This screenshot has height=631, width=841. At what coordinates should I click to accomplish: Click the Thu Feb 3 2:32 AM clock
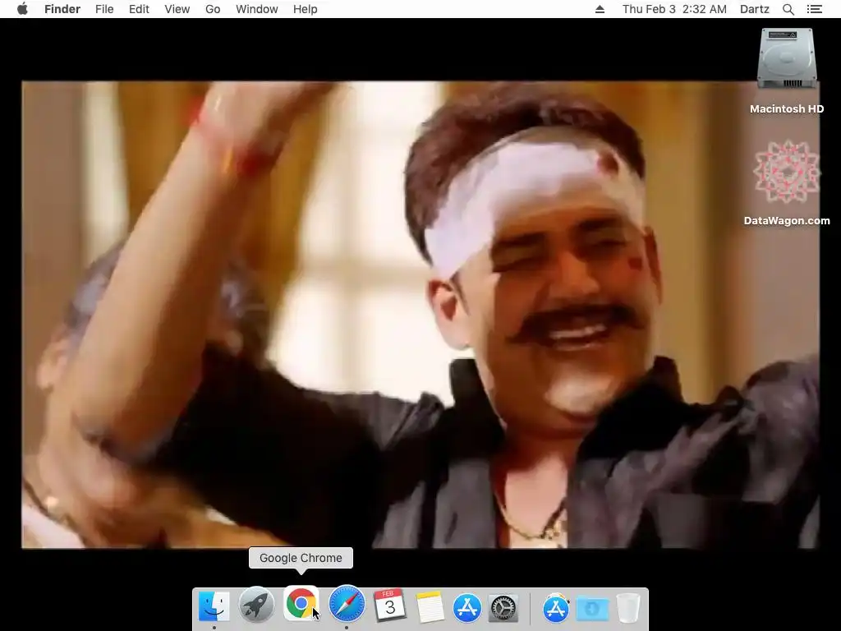[674, 9]
